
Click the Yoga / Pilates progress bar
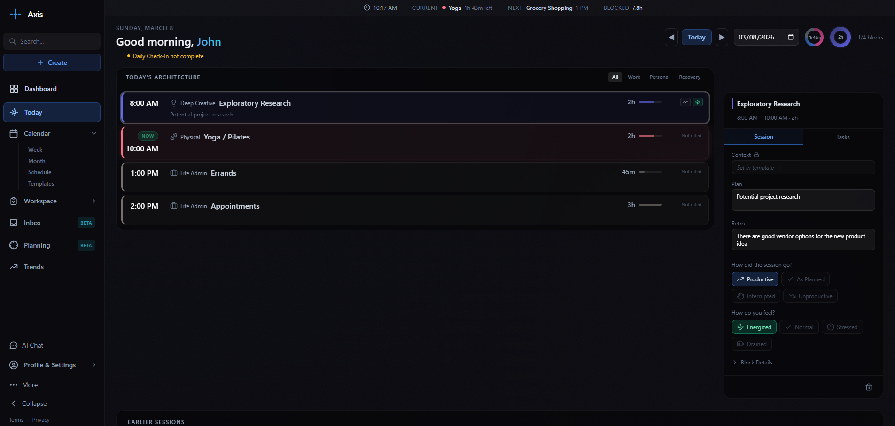(650, 136)
